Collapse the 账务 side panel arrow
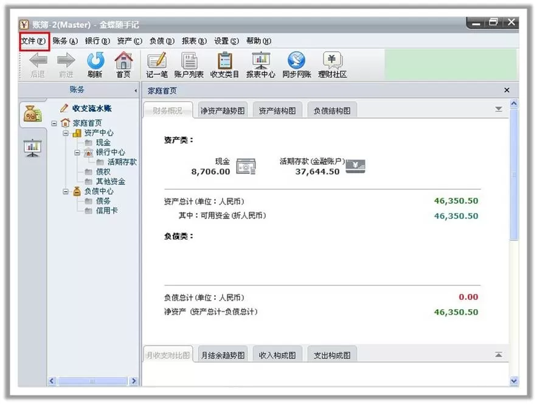This screenshot has height=404, width=537. 136,91
